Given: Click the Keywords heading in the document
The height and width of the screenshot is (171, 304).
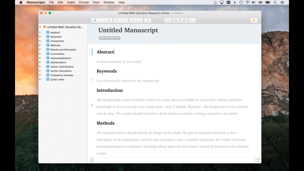Looking at the screenshot, I should point(107,71).
